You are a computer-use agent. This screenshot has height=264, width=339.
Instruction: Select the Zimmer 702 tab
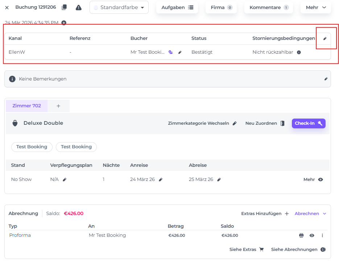[x=26, y=106]
